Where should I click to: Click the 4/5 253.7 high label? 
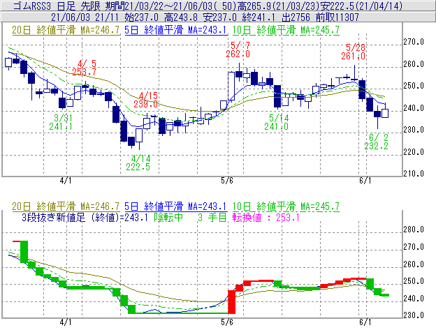(85, 68)
